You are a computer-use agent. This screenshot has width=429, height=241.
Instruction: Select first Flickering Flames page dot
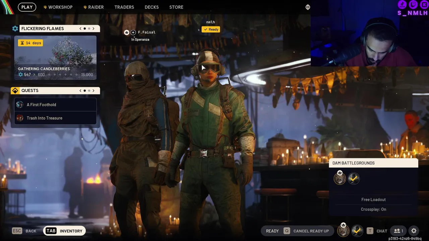(x=85, y=28)
